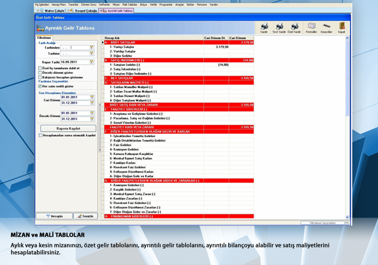
Task: Open the Kısayollar shortcuts icon
Action: pos(327,27)
